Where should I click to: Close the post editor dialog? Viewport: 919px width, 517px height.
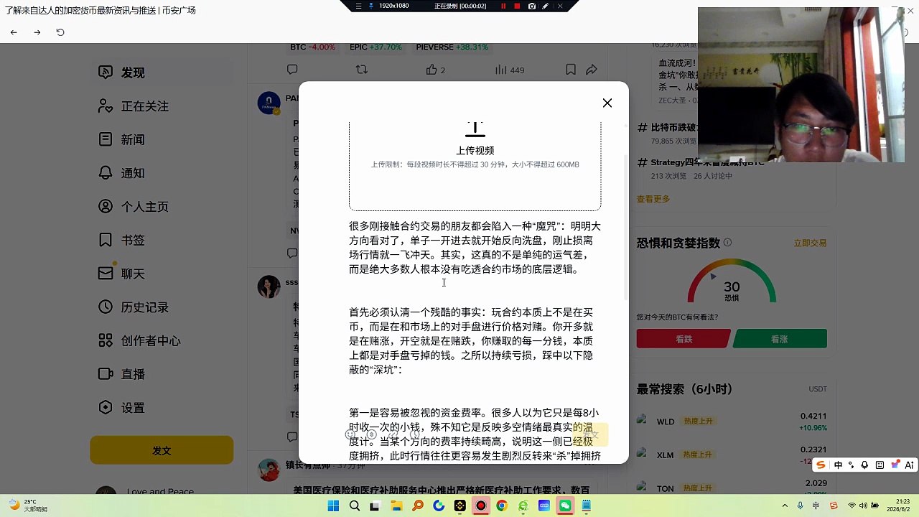tap(607, 103)
